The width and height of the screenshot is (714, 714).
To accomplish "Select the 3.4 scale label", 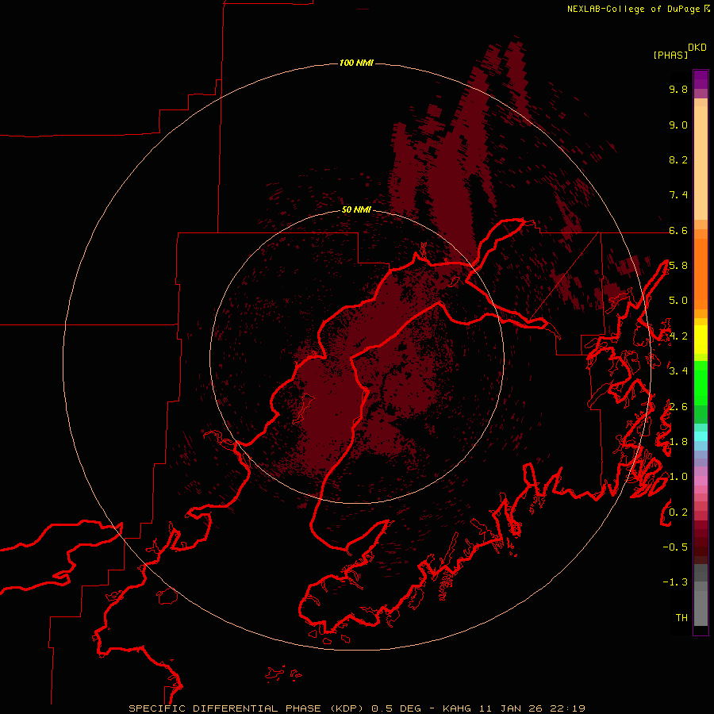I will point(678,370).
